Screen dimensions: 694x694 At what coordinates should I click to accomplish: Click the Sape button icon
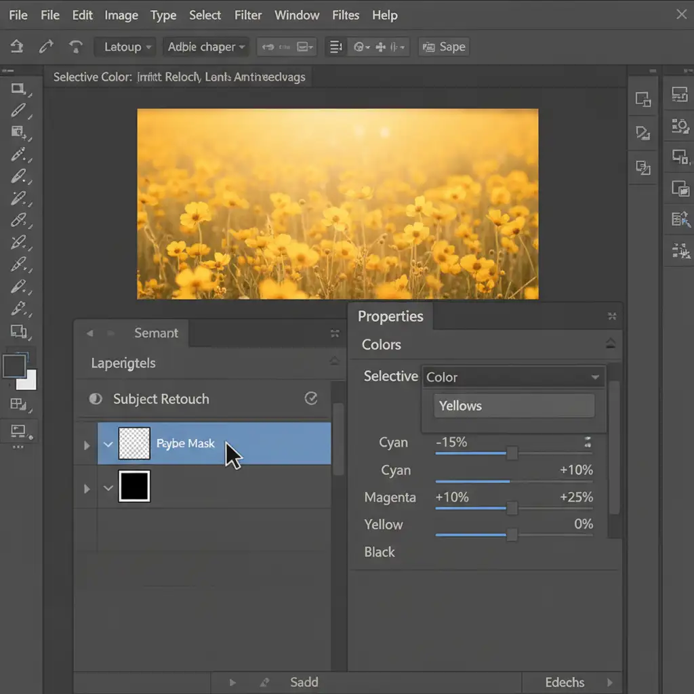click(x=428, y=47)
